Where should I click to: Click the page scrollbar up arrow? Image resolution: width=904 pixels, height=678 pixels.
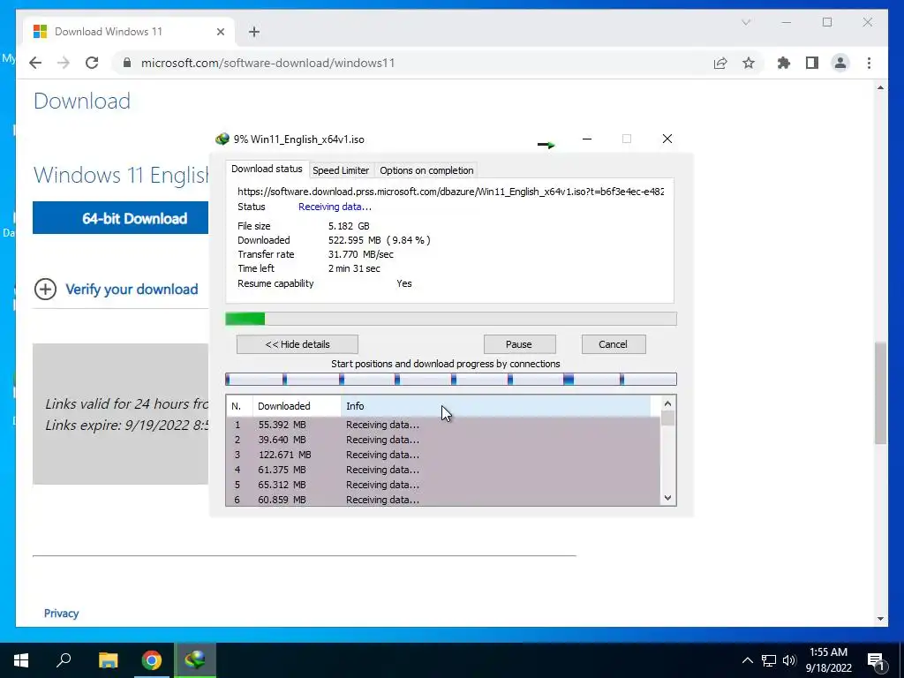pos(880,87)
